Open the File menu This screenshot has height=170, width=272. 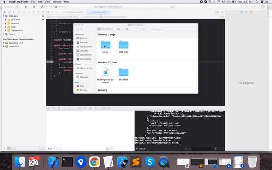click(x=33, y=2)
